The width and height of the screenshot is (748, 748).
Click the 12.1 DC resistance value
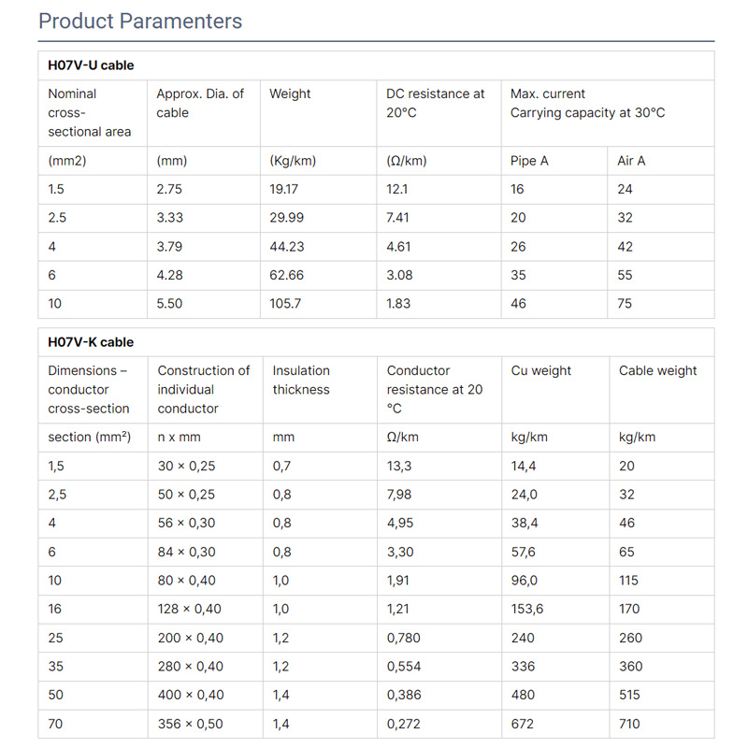pyautogui.click(x=397, y=189)
